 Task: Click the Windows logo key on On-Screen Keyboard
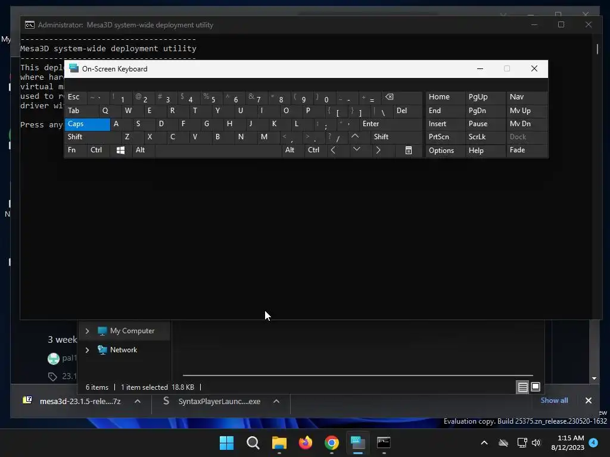(x=120, y=150)
